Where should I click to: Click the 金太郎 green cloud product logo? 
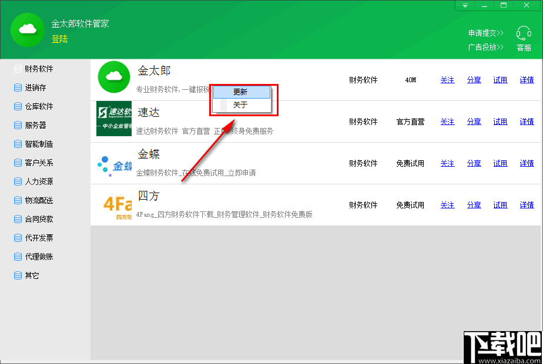click(x=114, y=77)
